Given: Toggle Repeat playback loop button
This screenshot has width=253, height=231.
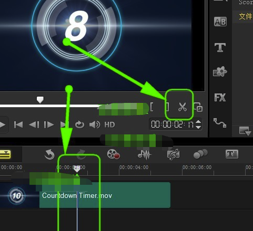Looking at the screenshot, I should click(79, 124).
